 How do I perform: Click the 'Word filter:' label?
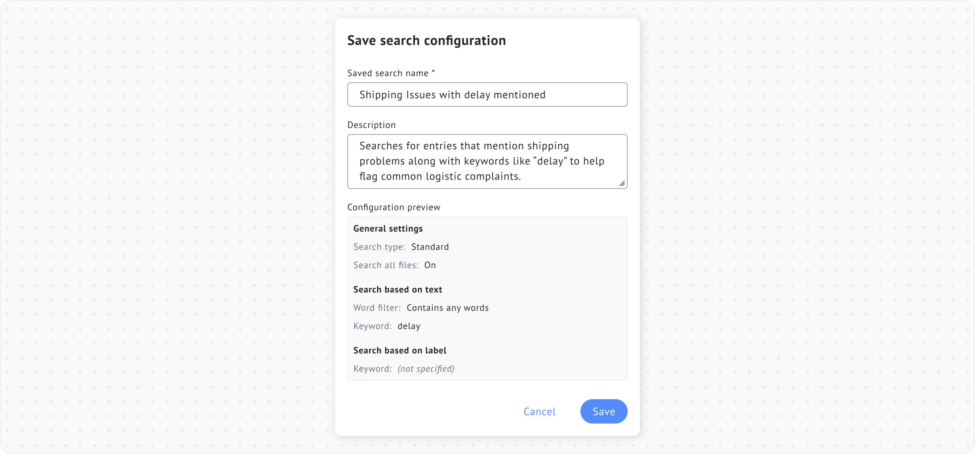(x=377, y=308)
